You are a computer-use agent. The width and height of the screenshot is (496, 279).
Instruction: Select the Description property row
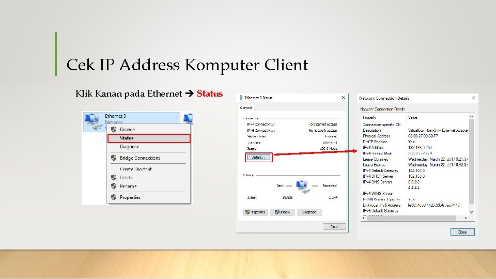point(415,130)
